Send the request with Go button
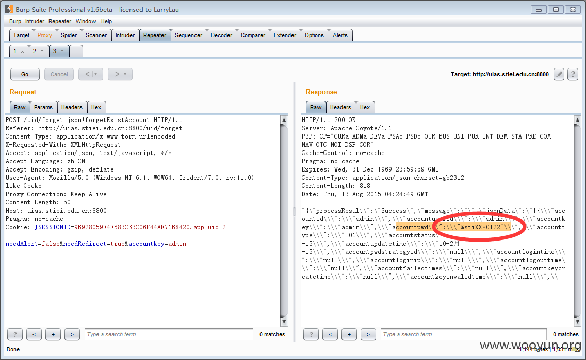This screenshot has width=586, height=360. point(25,74)
